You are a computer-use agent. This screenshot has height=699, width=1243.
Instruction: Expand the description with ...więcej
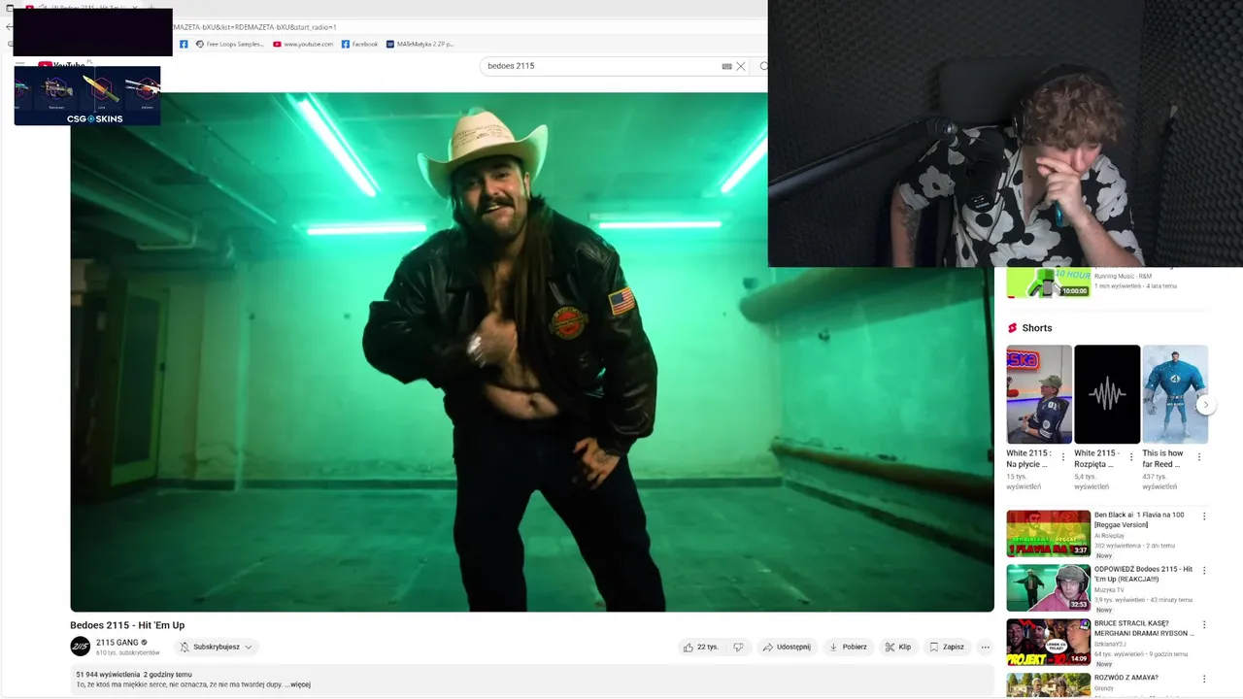297,684
